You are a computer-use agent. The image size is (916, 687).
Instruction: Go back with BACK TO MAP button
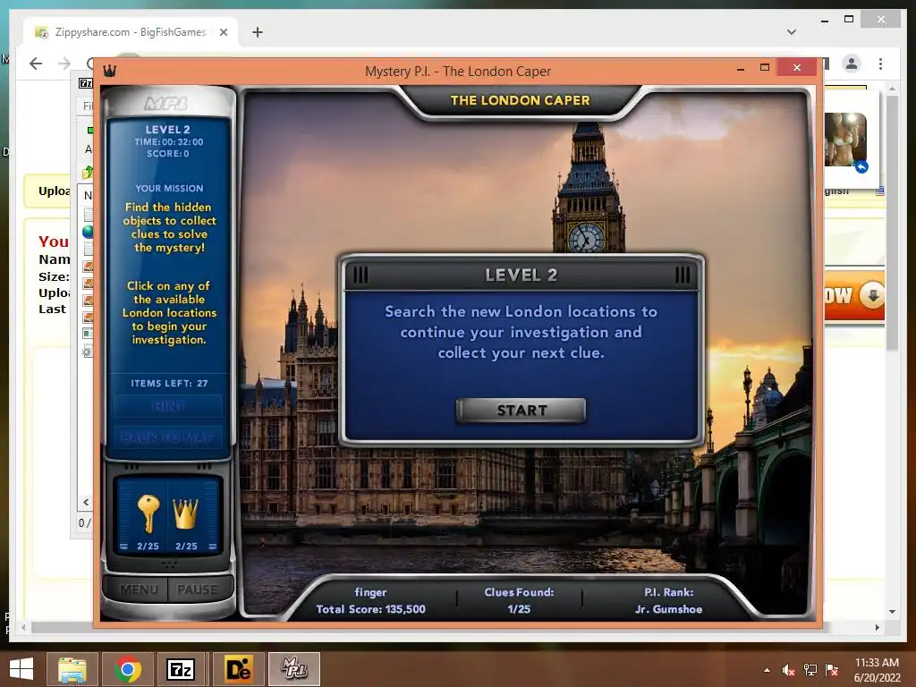pyautogui.click(x=168, y=437)
